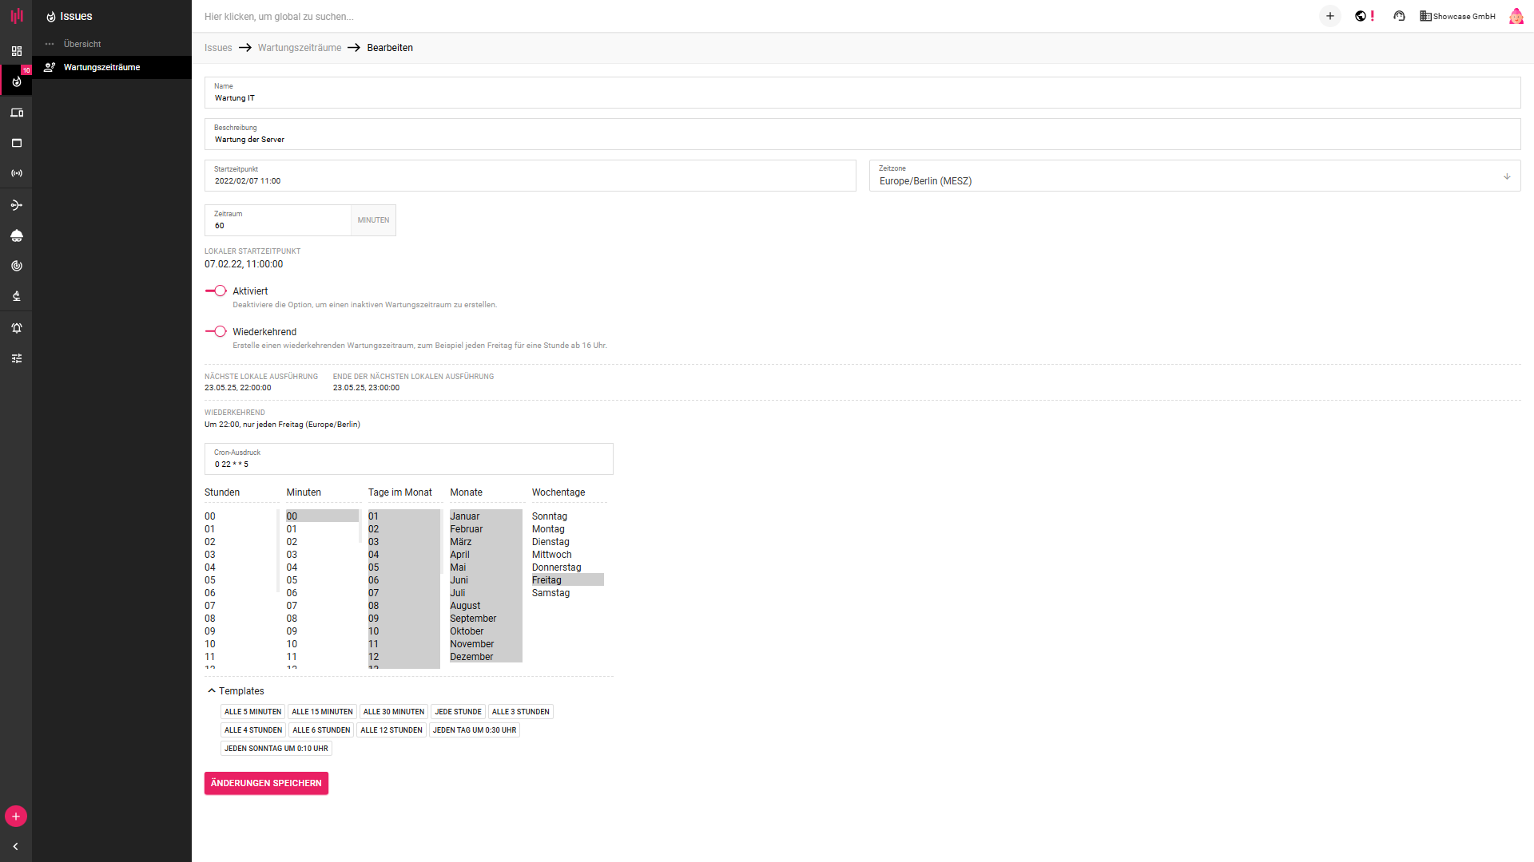Collapse the sidebar with bottom chevron
Screen dimensions: 1534x862
[15, 846]
